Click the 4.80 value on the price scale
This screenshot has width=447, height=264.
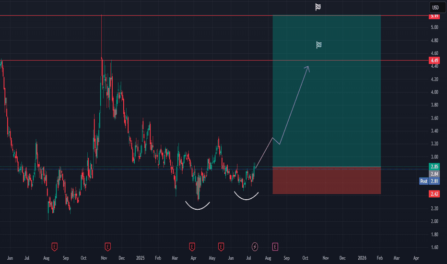pyautogui.click(x=435, y=40)
